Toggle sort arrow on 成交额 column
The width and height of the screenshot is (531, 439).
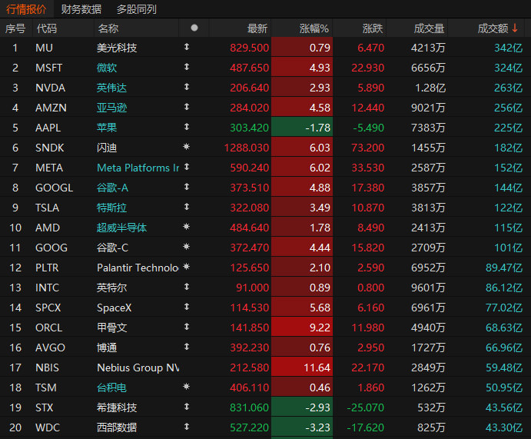tap(515, 28)
